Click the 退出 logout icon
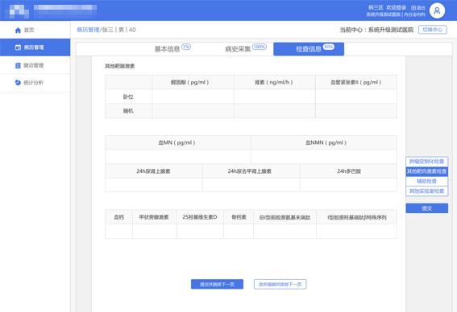 pos(413,8)
